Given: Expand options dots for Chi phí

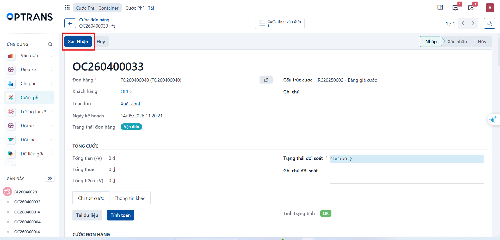Looking at the screenshot, I should point(51,83).
